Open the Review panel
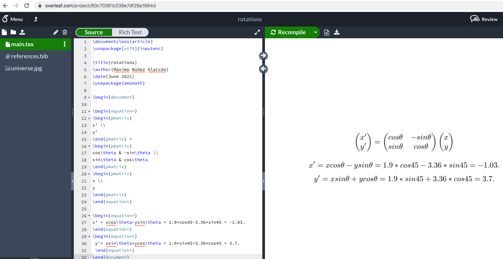Screen dimensions: 503x259 (484, 19)
